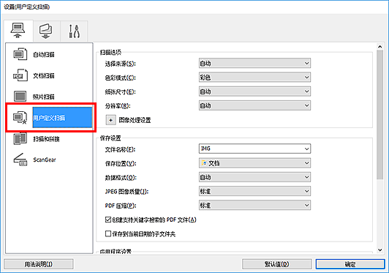Viewport: 389px width, 273px height.
Task: Click the 扫描和拼接 icon
Action: click(20, 138)
